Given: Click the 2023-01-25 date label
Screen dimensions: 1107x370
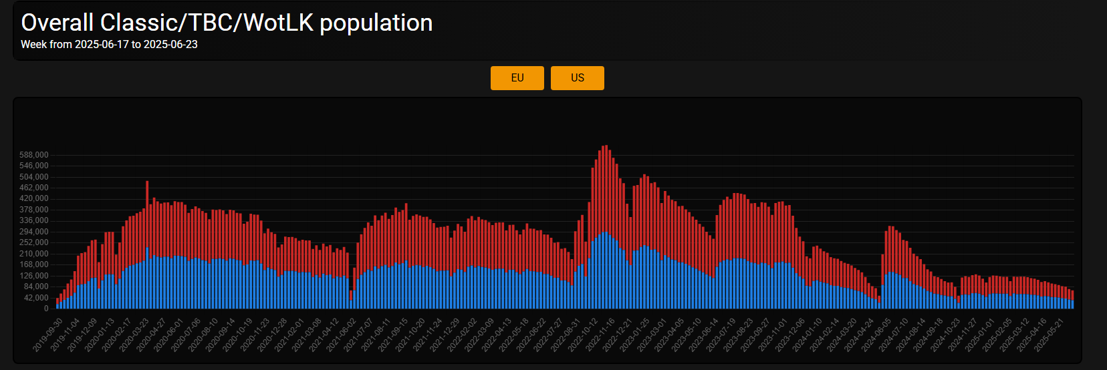Looking at the screenshot, I should pyautogui.click(x=634, y=335).
